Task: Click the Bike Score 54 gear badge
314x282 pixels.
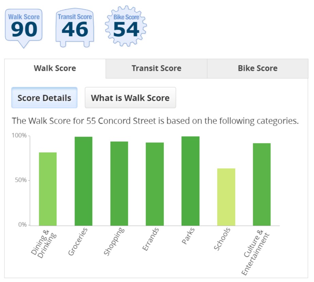Action: 126,26
